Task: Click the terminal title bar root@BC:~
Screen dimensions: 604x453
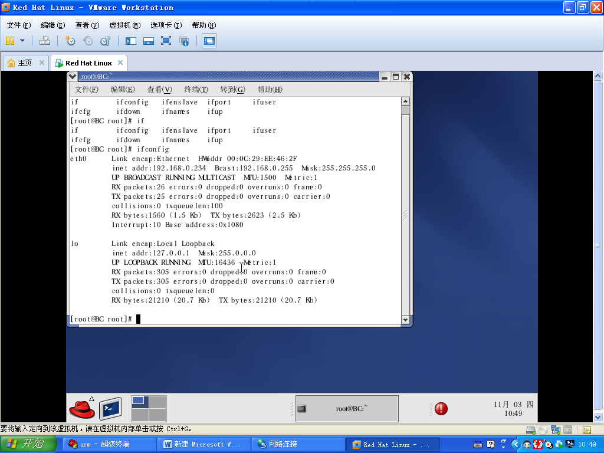Action: [x=228, y=77]
